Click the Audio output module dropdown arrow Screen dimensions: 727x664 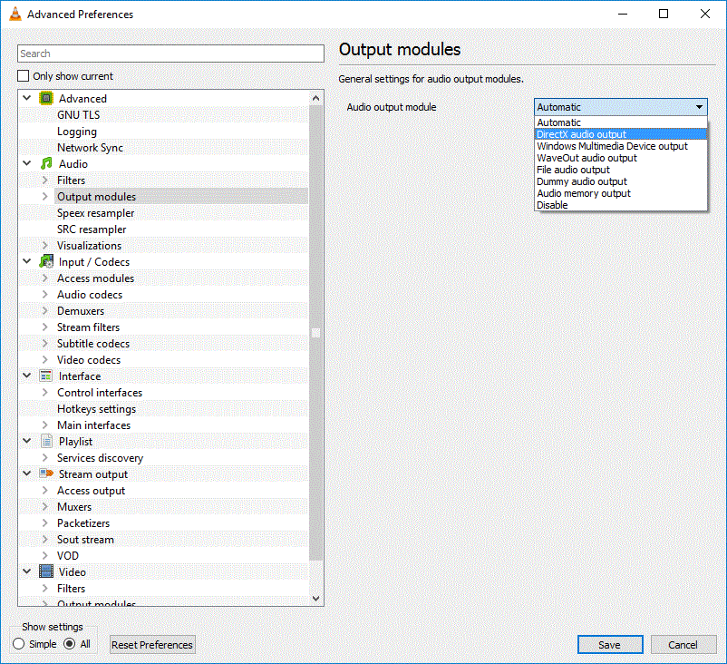(699, 107)
